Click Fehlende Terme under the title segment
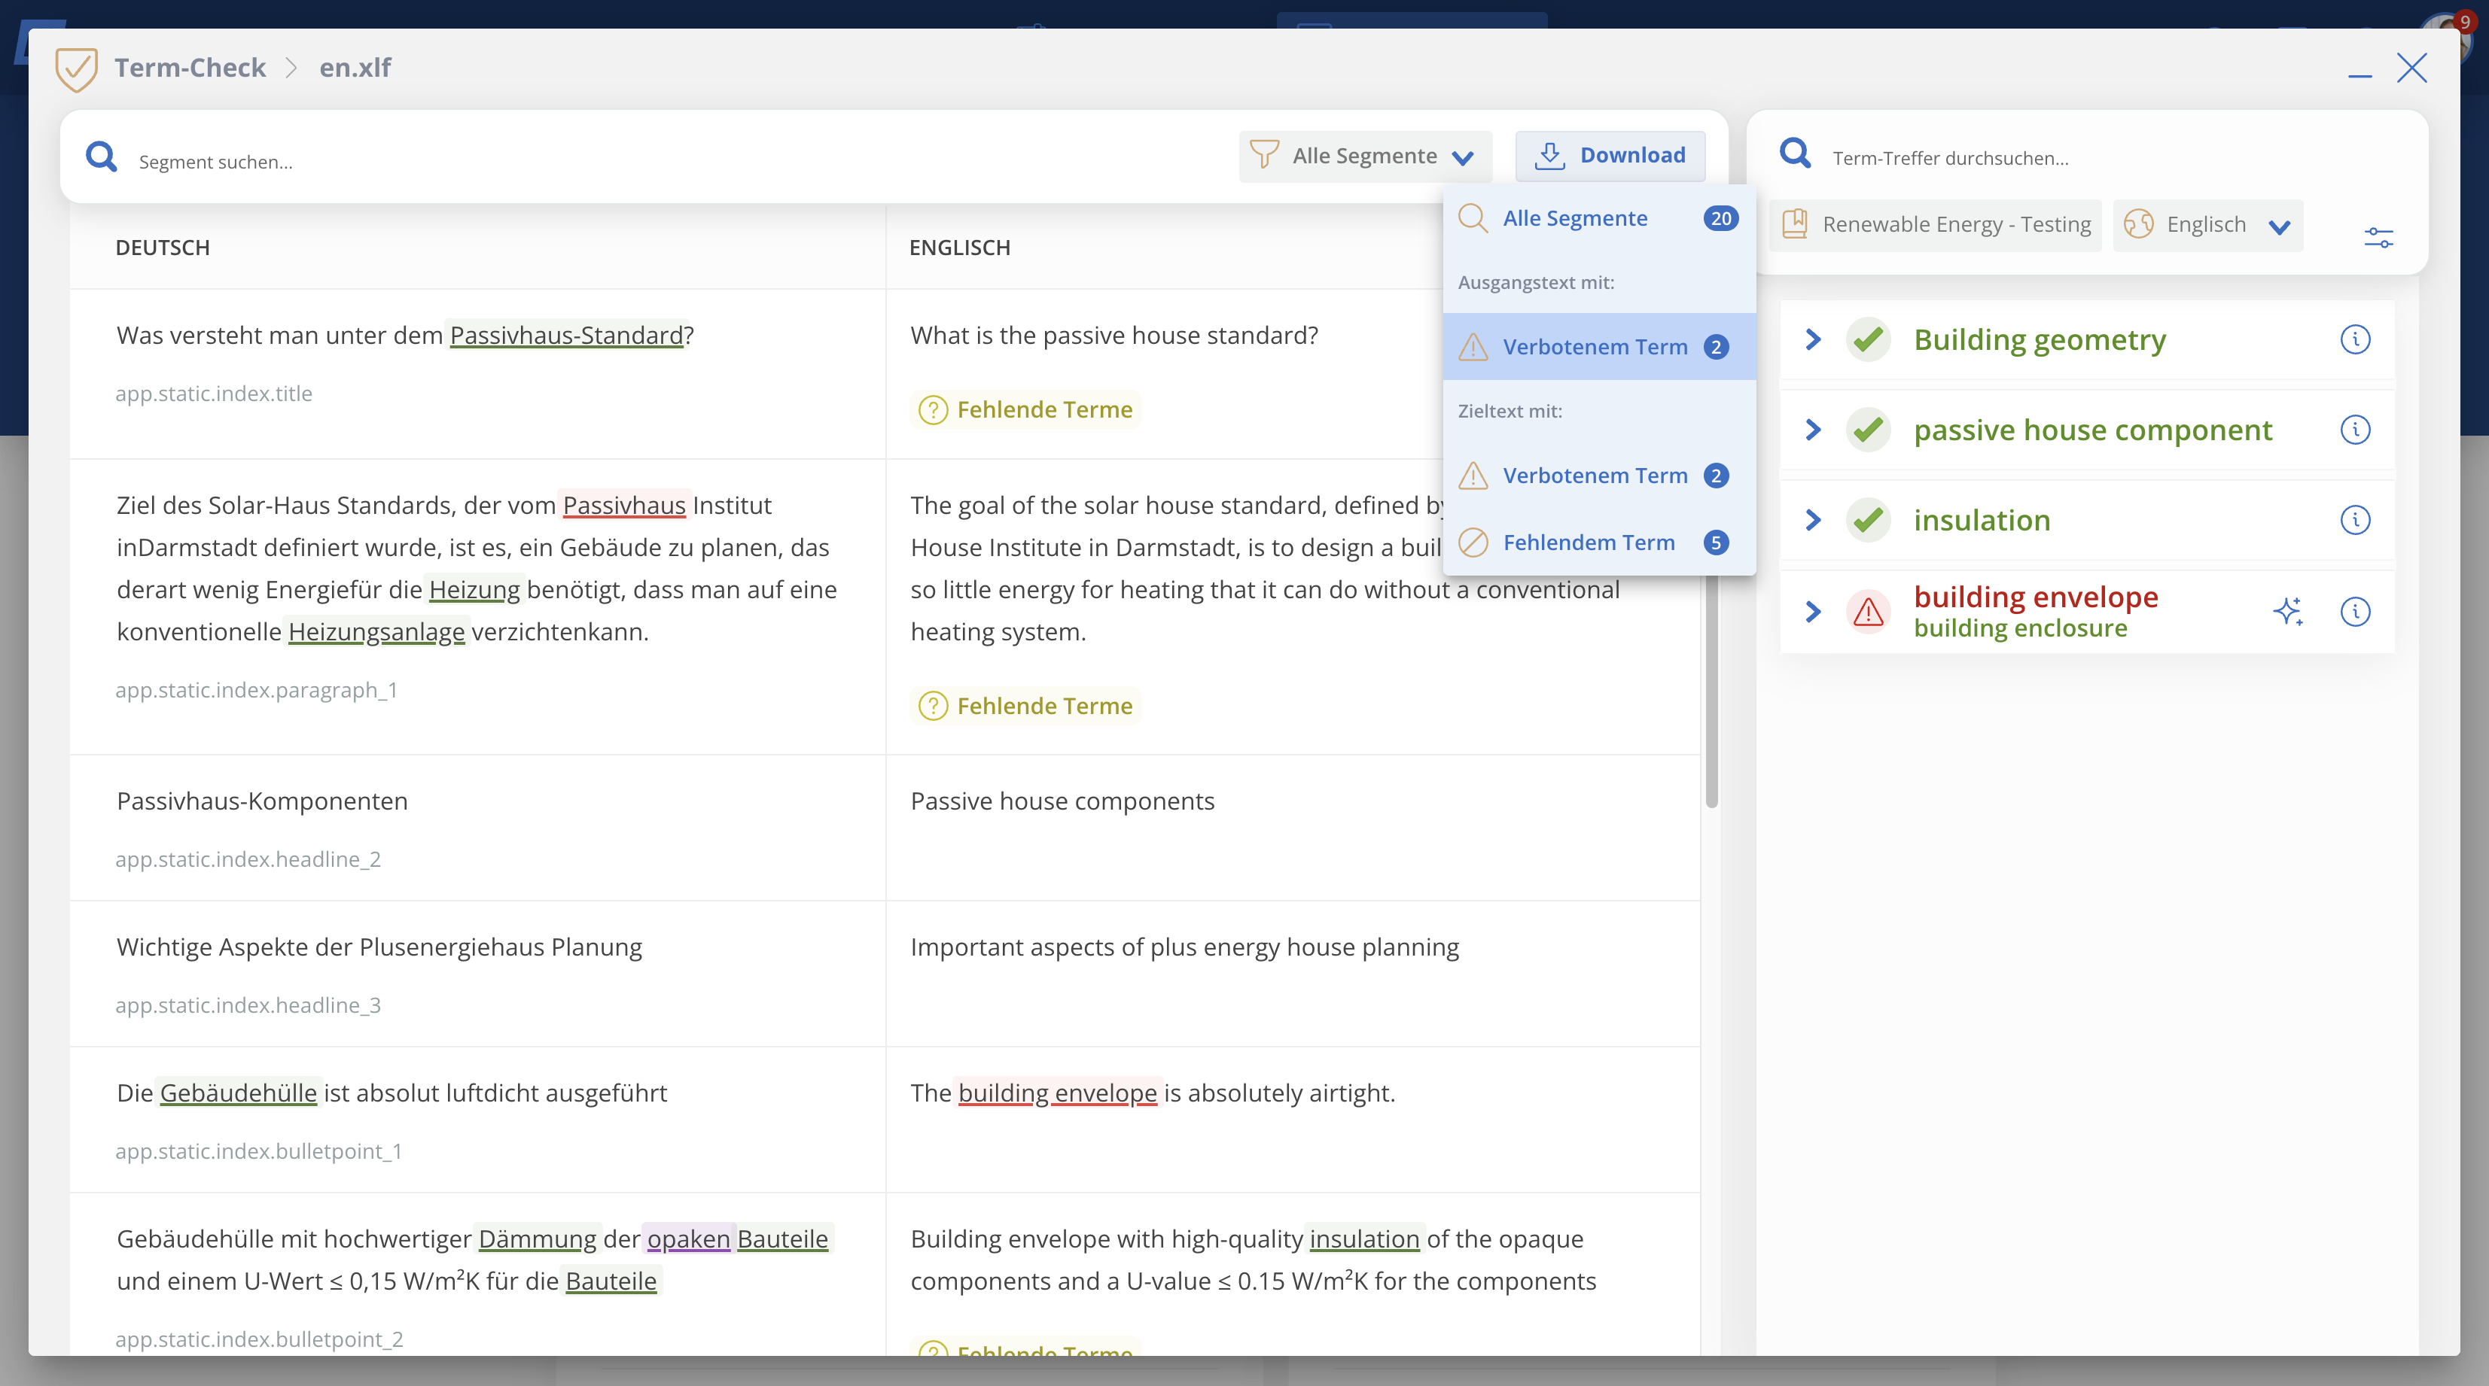This screenshot has height=1386, width=2489. 1025,409
